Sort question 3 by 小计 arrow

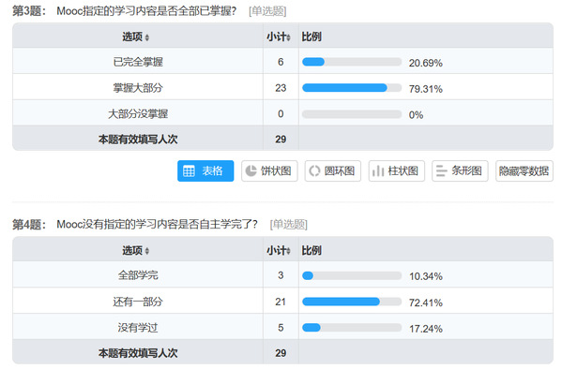(x=289, y=37)
